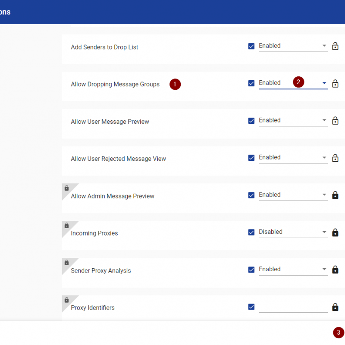The width and height of the screenshot is (345, 345).
Task: Open the Allow Admin Message Preview dropdown
Action: [293, 195]
